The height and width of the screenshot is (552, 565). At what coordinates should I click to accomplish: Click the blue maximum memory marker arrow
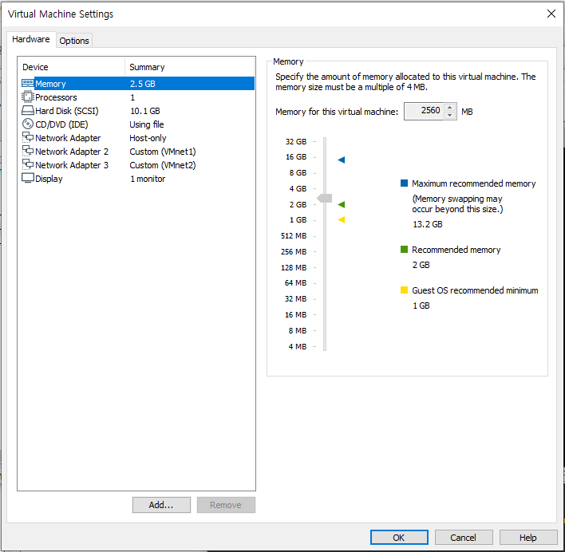[342, 160]
